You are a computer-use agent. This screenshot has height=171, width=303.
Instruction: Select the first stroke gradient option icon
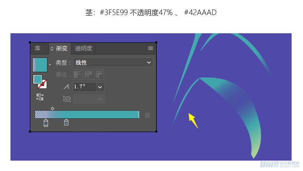(78, 75)
